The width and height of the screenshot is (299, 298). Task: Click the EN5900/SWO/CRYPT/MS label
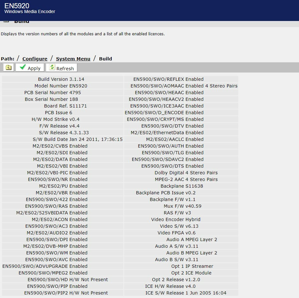[156, 119]
